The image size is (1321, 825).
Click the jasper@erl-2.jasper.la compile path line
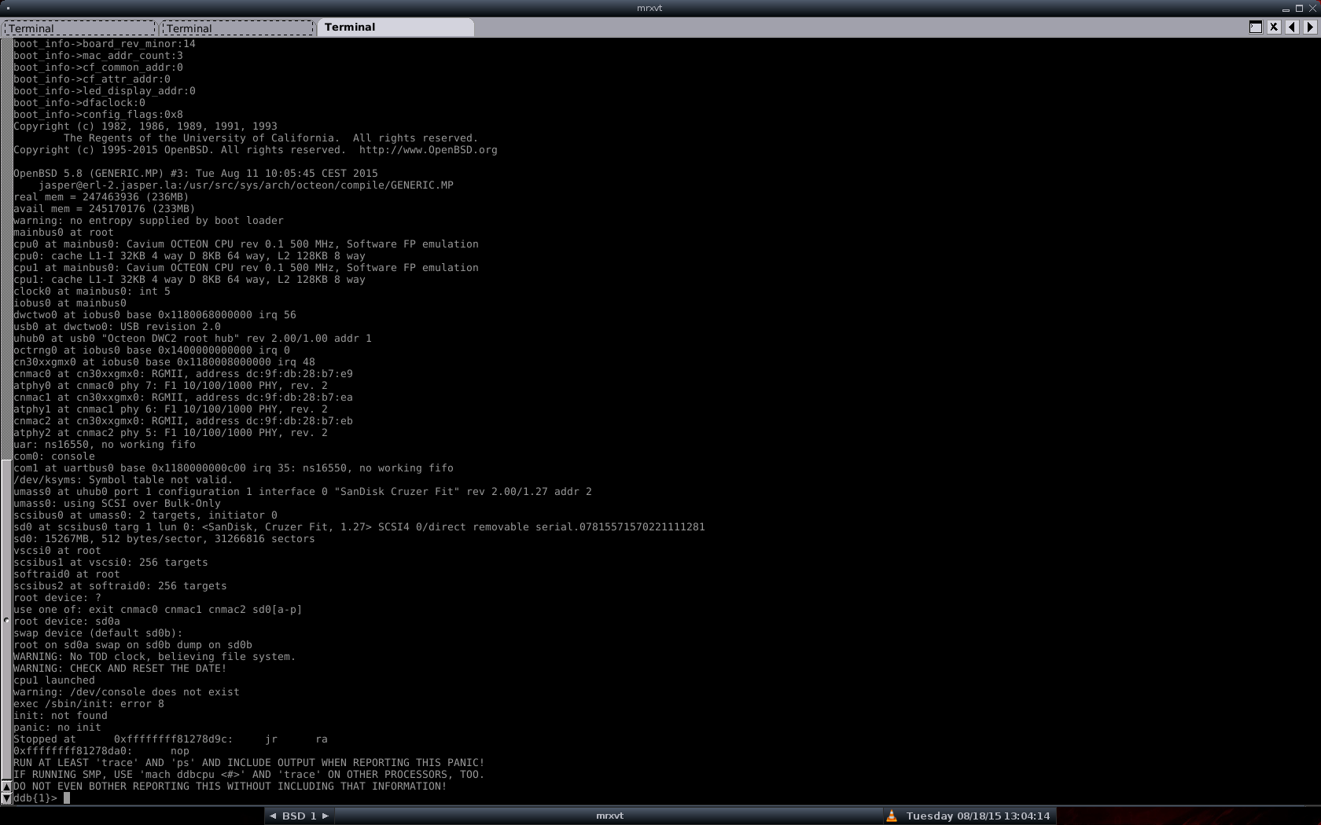[246, 185]
